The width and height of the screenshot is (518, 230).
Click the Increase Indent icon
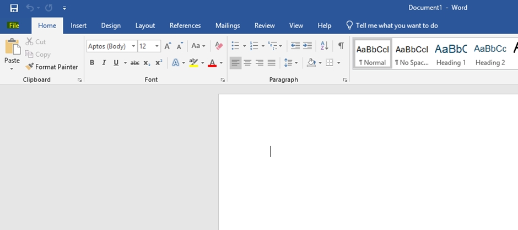tap(307, 46)
